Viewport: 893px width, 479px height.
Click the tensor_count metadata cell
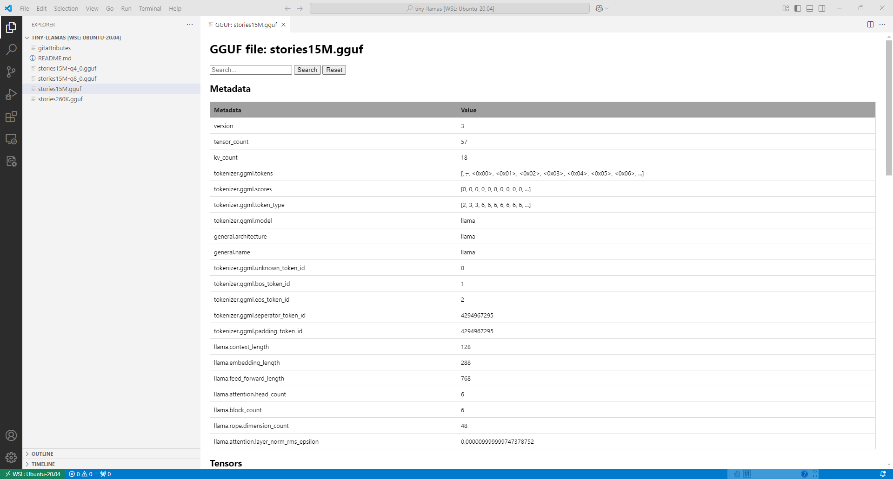point(333,142)
